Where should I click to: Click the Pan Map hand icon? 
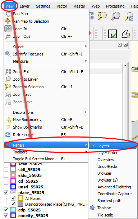pyautogui.click(x=8, y=14)
